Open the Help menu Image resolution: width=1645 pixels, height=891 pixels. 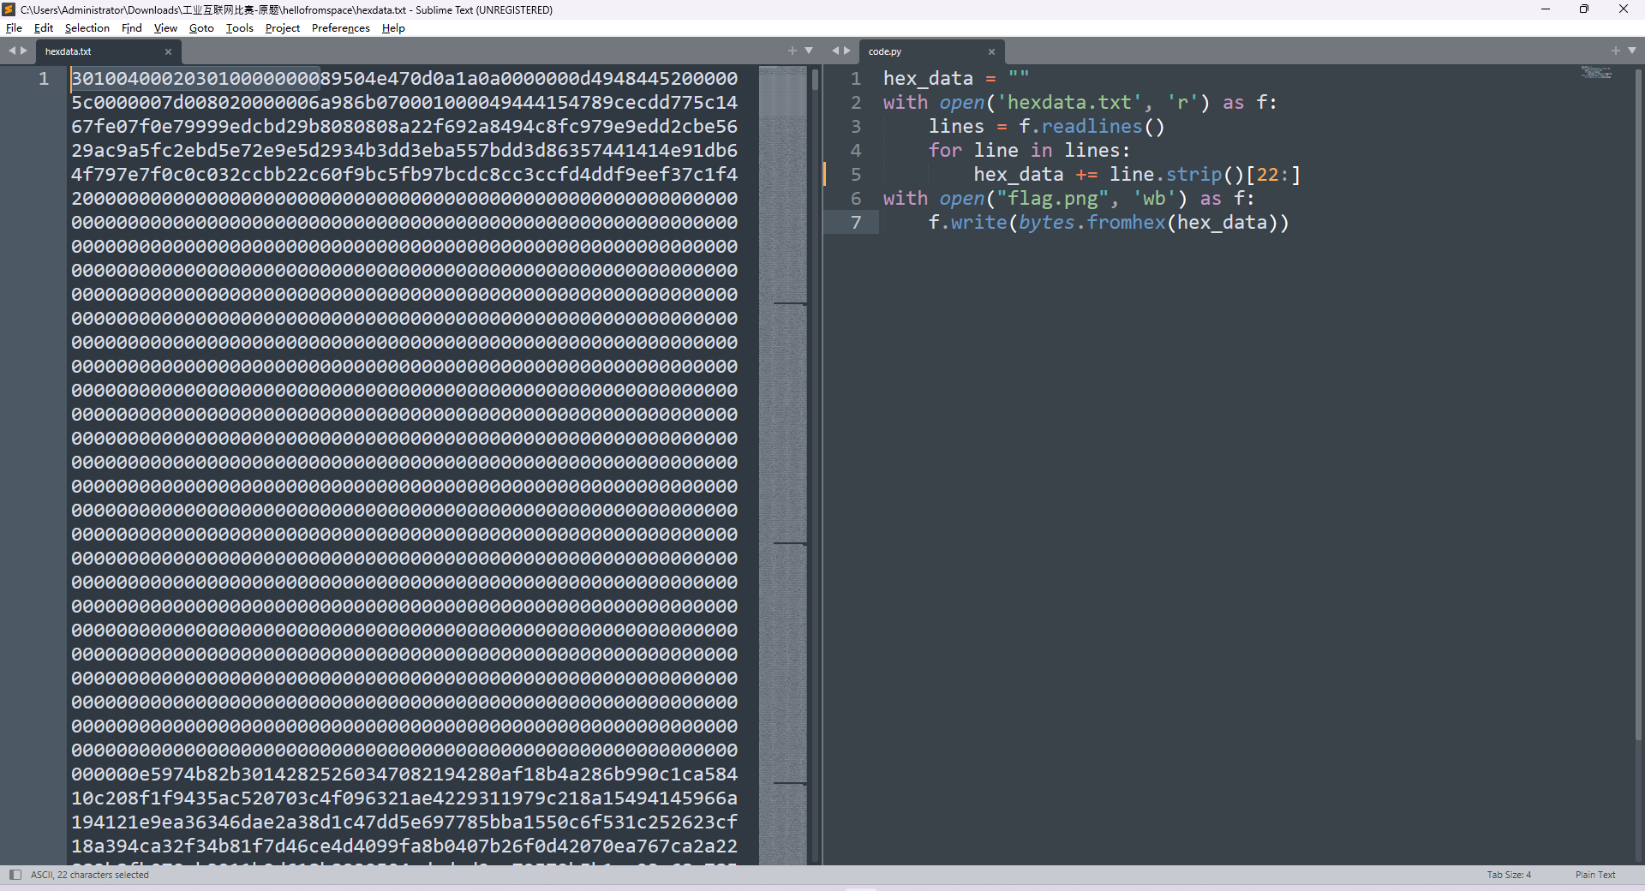pyautogui.click(x=393, y=28)
